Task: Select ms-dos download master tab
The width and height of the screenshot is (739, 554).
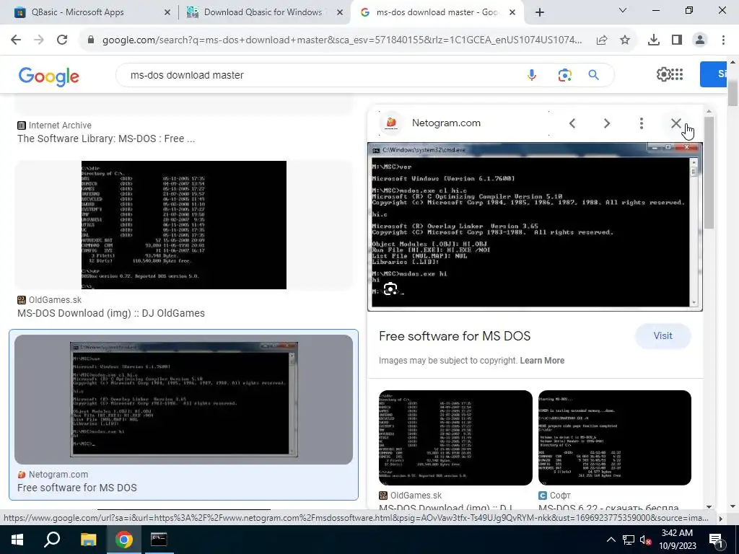Action: point(437,12)
